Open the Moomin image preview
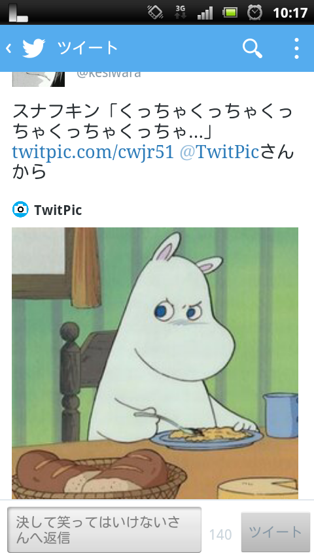The image size is (314, 558). click(x=155, y=363)
